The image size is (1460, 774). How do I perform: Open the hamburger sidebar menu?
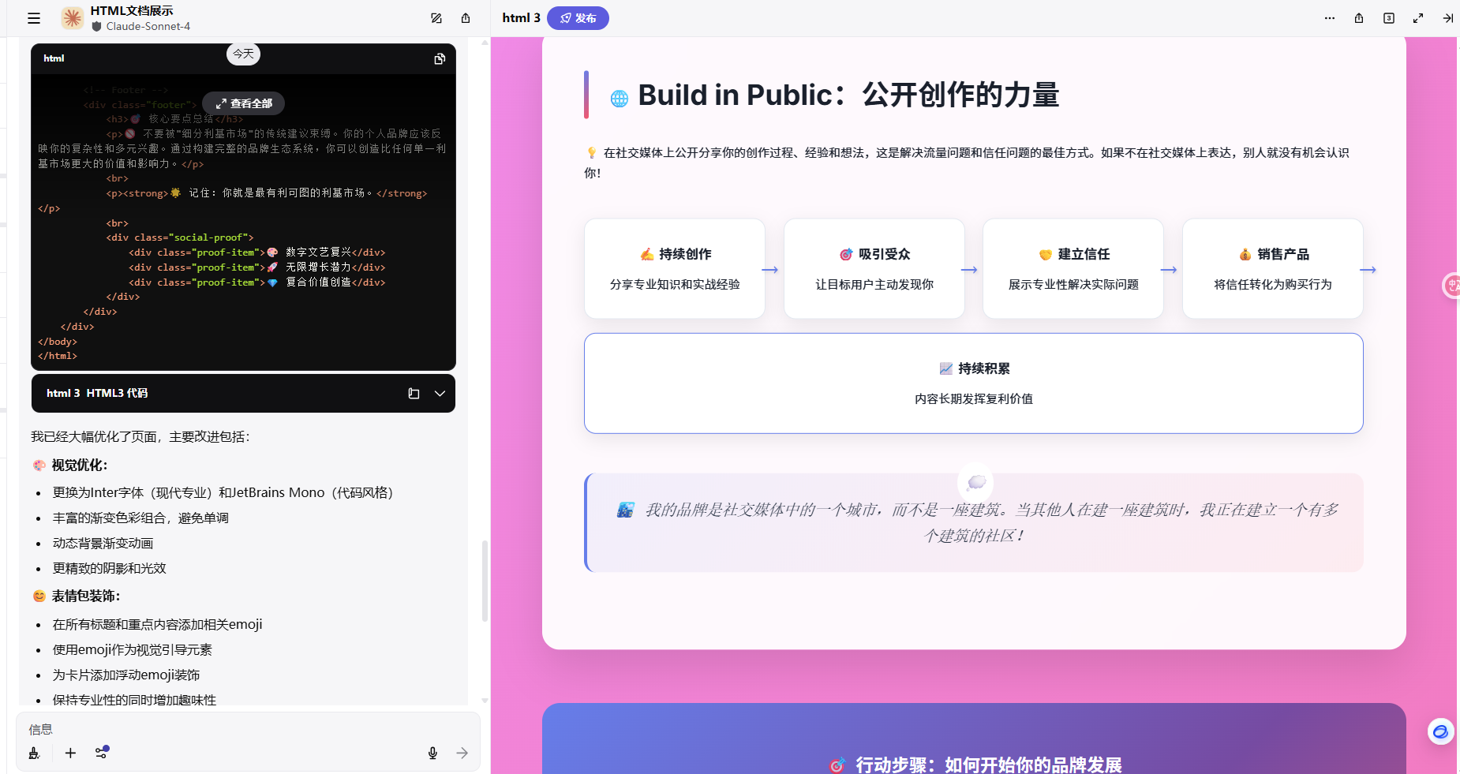(34, 18)
